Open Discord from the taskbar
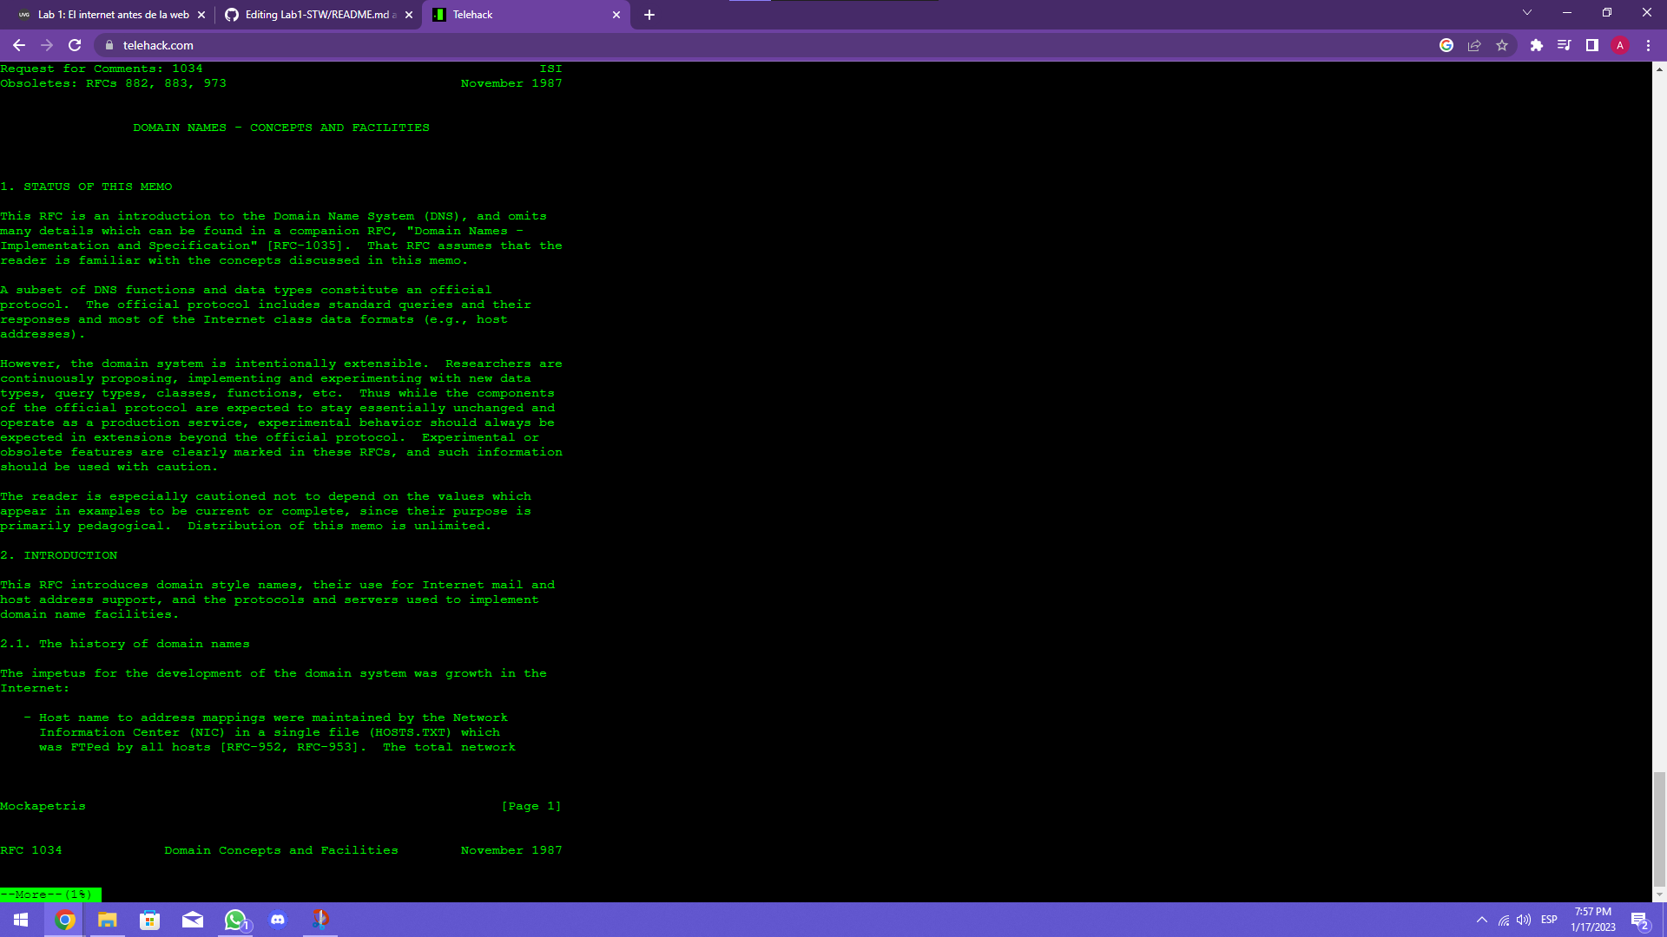This screenshot has width=1667, height=937. click(x=278, y=920)
